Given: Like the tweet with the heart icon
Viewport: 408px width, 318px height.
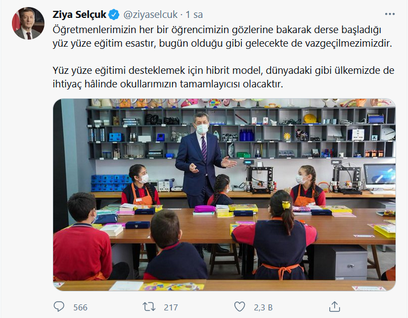Looking at the screenshot, I should click(x=239, y=307).
